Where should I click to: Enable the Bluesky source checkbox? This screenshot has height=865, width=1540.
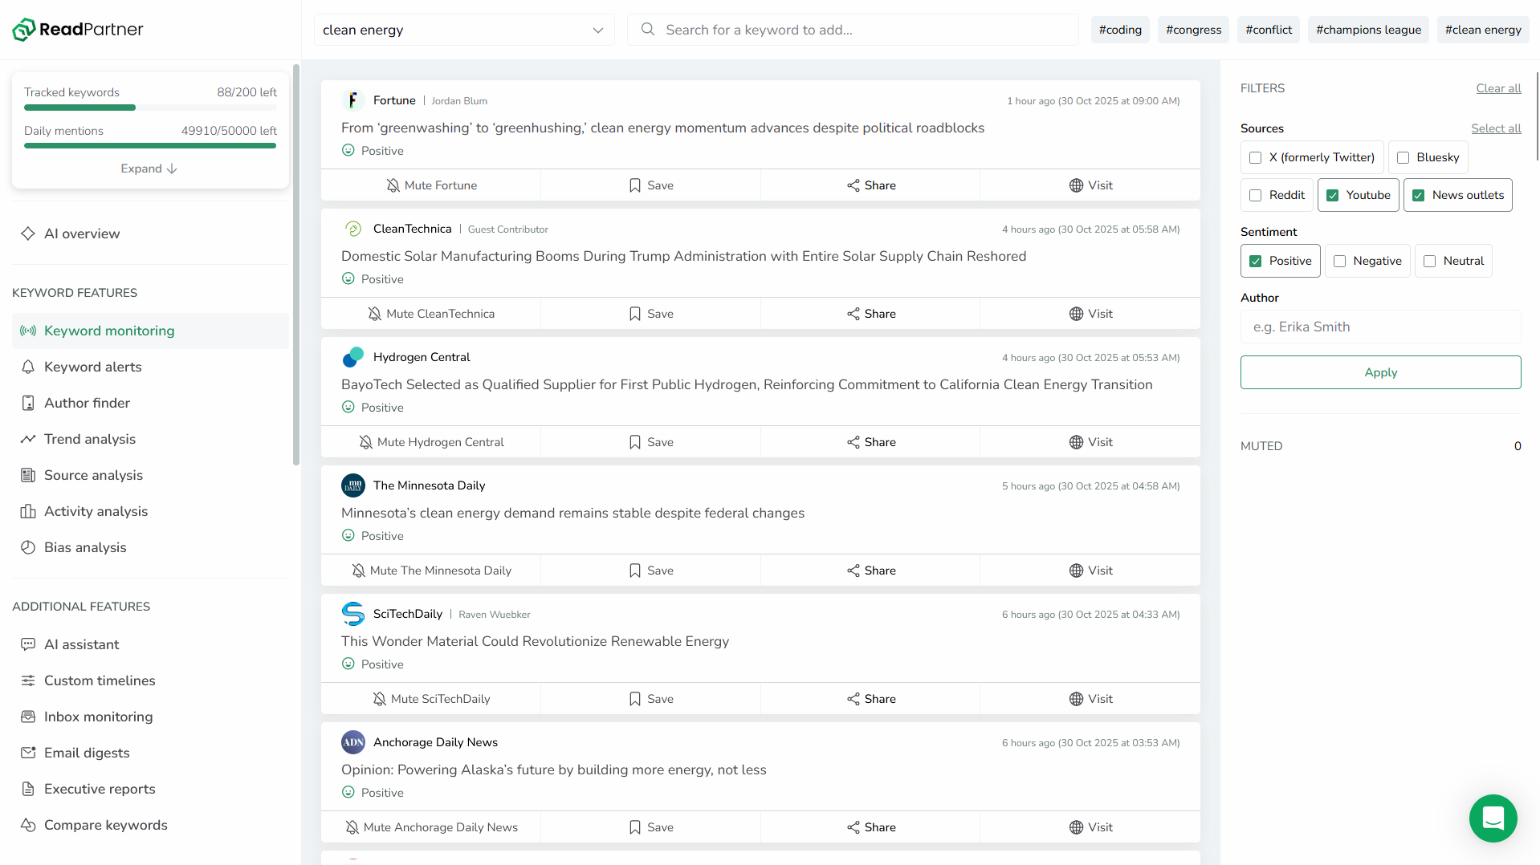1404,157
